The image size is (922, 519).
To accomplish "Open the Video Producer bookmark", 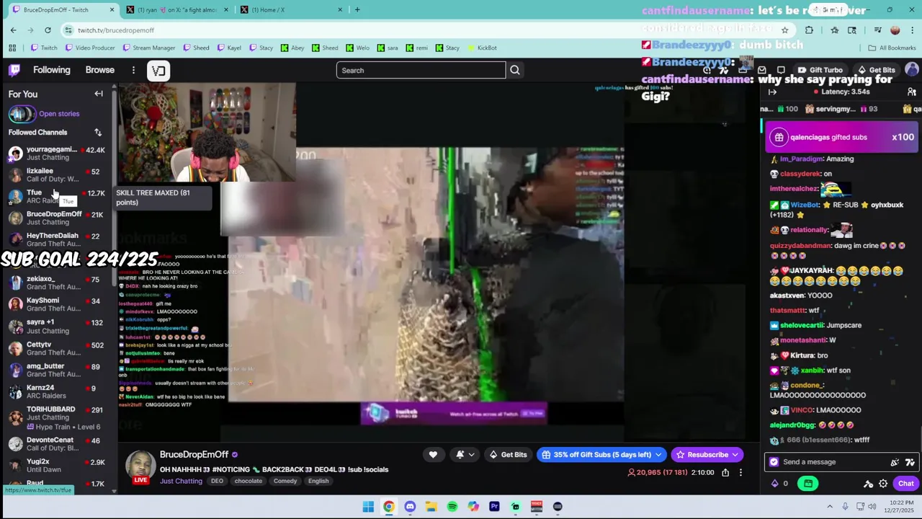I will [90, 48].
